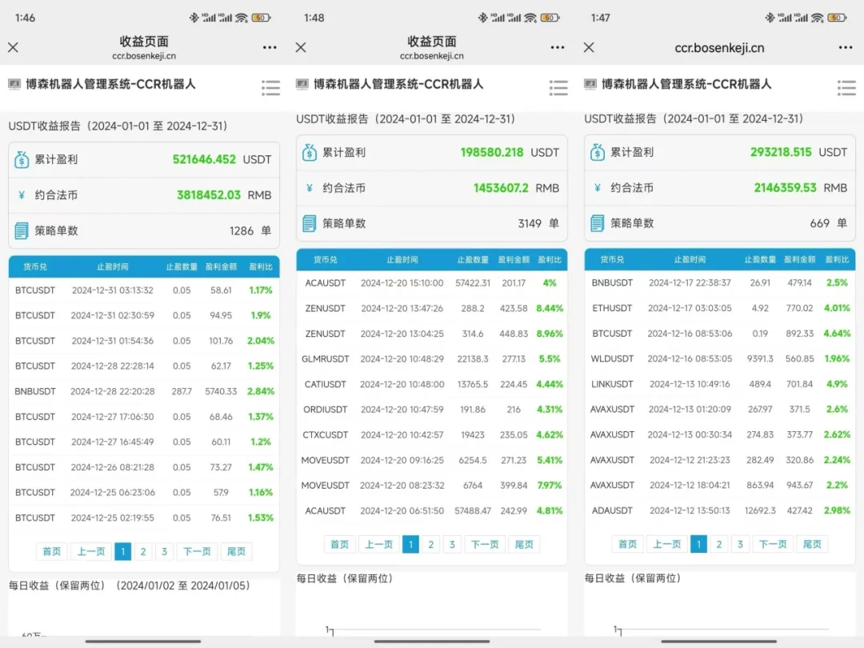This screenshot has width=864, height=648.
Task: Click 下一页 in middle panel pagination
Action: 485,545
